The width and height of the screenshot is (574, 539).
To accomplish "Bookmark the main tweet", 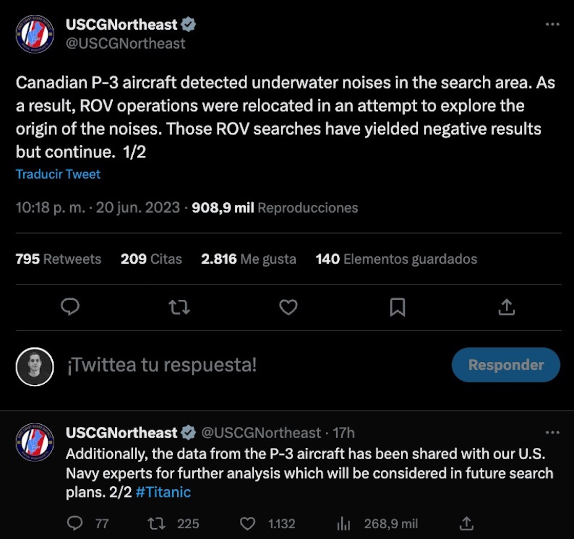I will coord(397,307).
